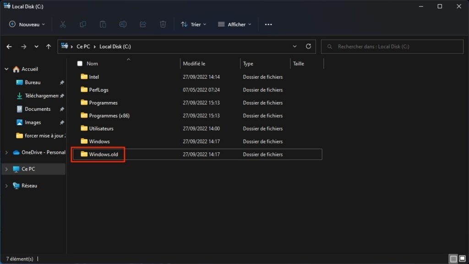Click the PerfLogs folder icon
Image resolution: width=469 pixels, height=264 pixels.
pos(84,89)
